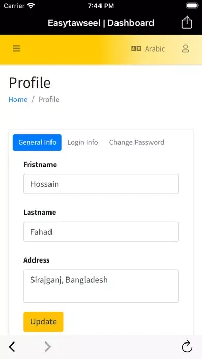Open the hamburger sidebar menu

click(x=16, y=48)
